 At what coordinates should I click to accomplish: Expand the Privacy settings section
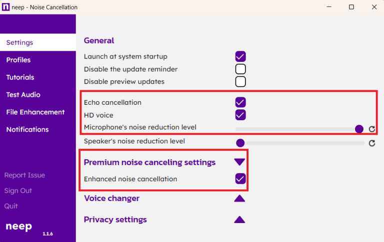[x=239, y=220]
